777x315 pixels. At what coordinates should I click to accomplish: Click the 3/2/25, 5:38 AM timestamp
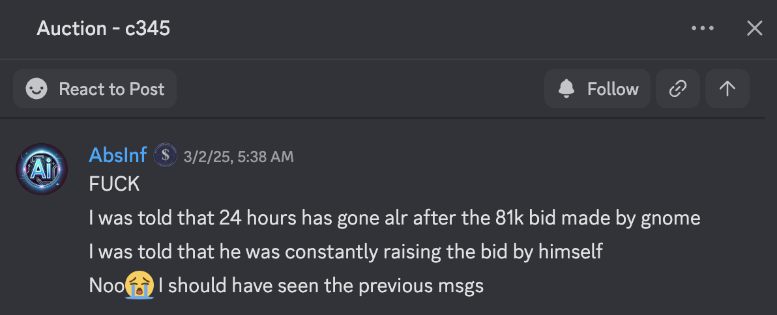[x=239, y=157]
